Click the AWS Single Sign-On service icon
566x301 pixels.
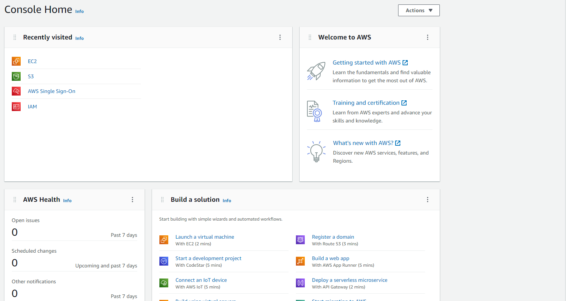tap(16, 91)
